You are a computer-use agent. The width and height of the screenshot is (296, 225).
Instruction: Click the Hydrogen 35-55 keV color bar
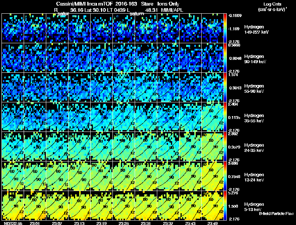click(x=225, y=117)
